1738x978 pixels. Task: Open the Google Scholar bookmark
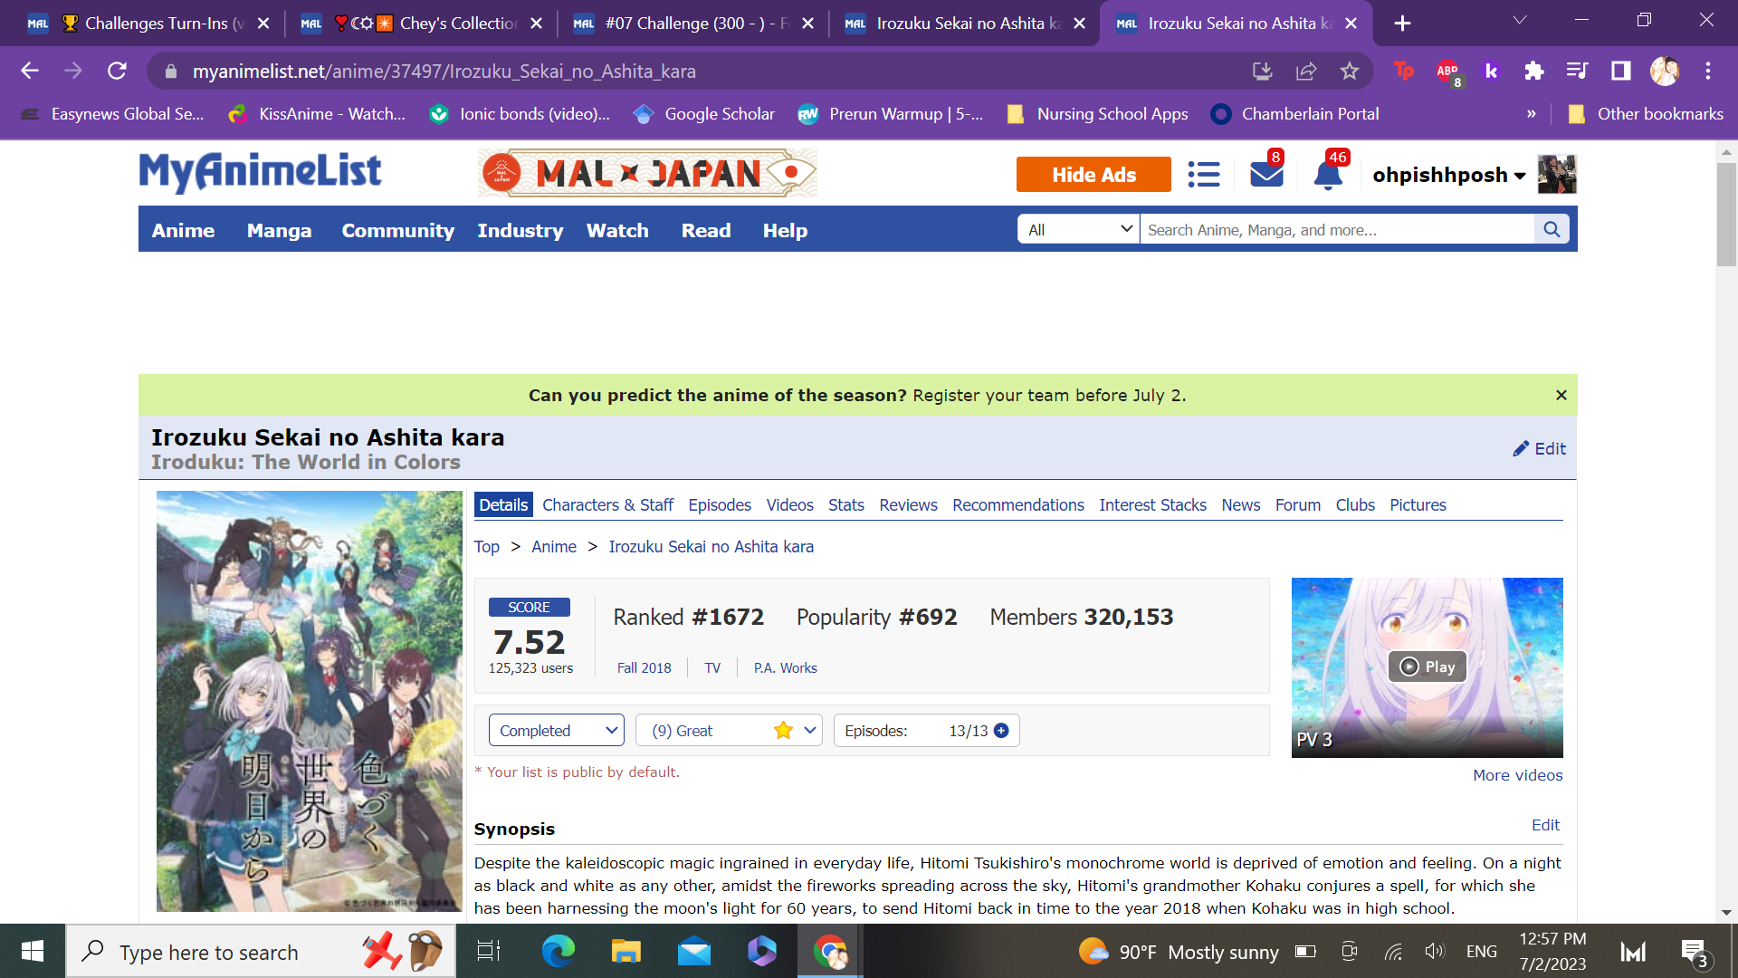[x=703, y=114]
